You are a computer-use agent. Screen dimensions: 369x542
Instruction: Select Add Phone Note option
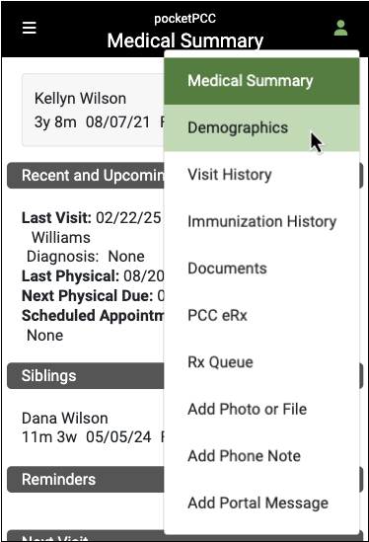pos(261,456)
